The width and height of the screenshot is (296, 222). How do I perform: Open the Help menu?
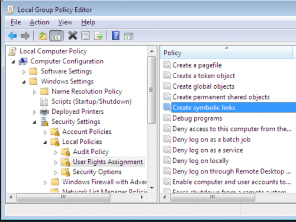[x=88, y=22]
